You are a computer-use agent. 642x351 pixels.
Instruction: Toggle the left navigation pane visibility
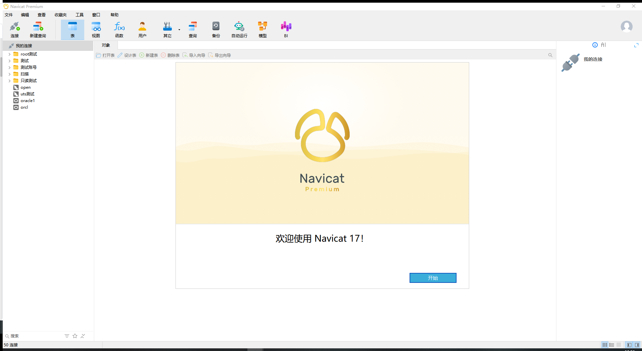(629, 345)
